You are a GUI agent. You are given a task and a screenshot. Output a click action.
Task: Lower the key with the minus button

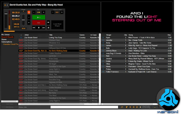[x=34, y=12]
